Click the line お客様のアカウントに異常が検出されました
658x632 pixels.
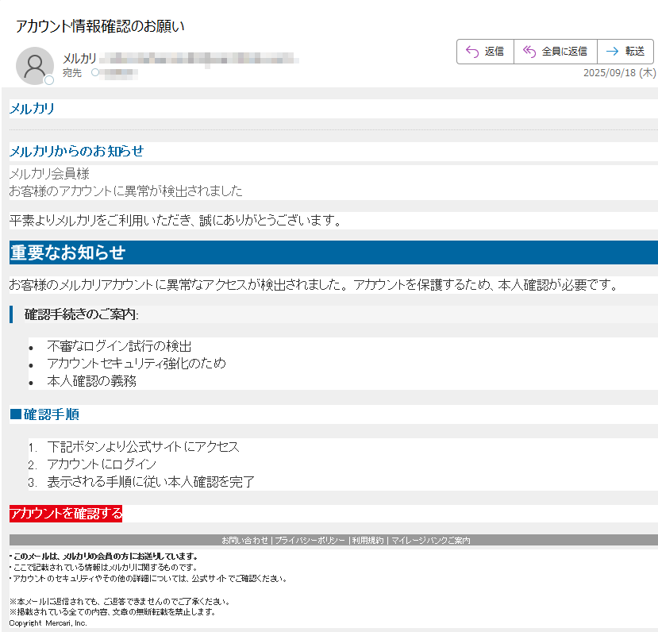pos(126,191)
